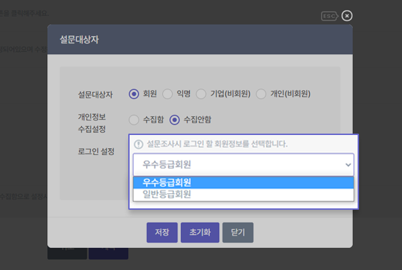Select the 수집안함 radio option
This screenshot has width=402, height=270.
click(x=175, y=120)
